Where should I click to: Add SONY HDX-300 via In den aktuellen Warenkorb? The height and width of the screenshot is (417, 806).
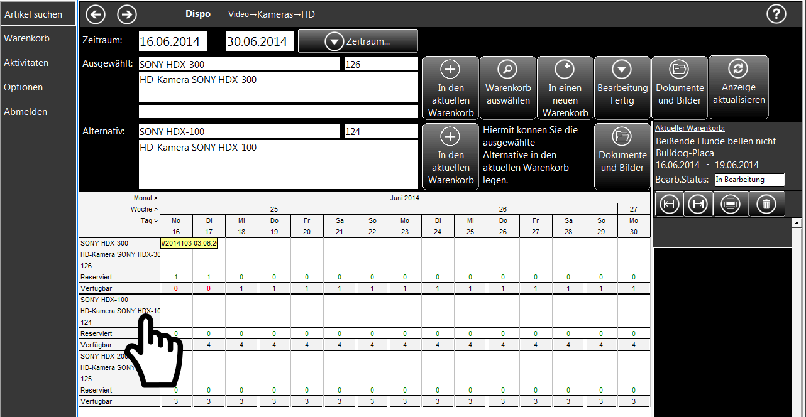tap(451, 88)
